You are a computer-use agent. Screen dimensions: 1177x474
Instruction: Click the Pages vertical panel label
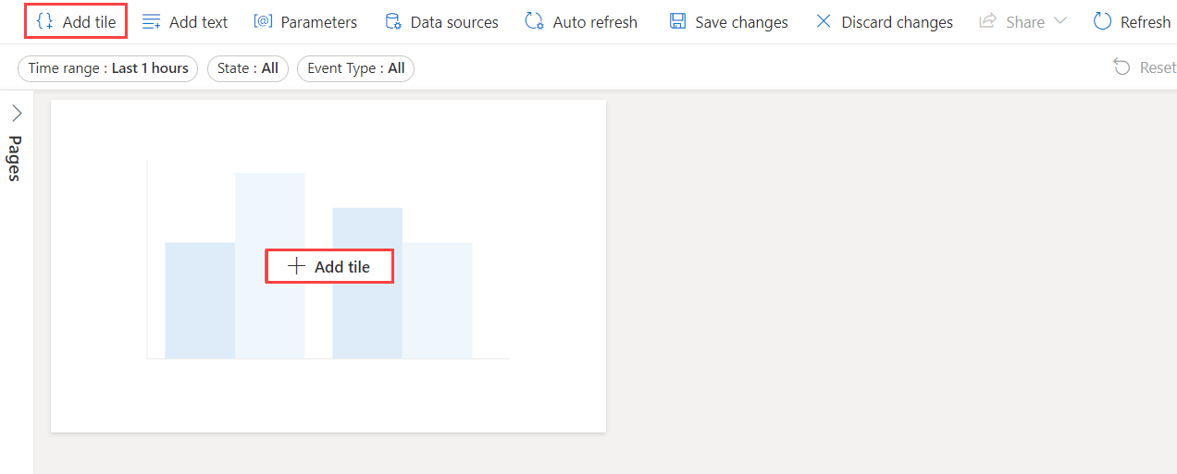coord(15,158)
